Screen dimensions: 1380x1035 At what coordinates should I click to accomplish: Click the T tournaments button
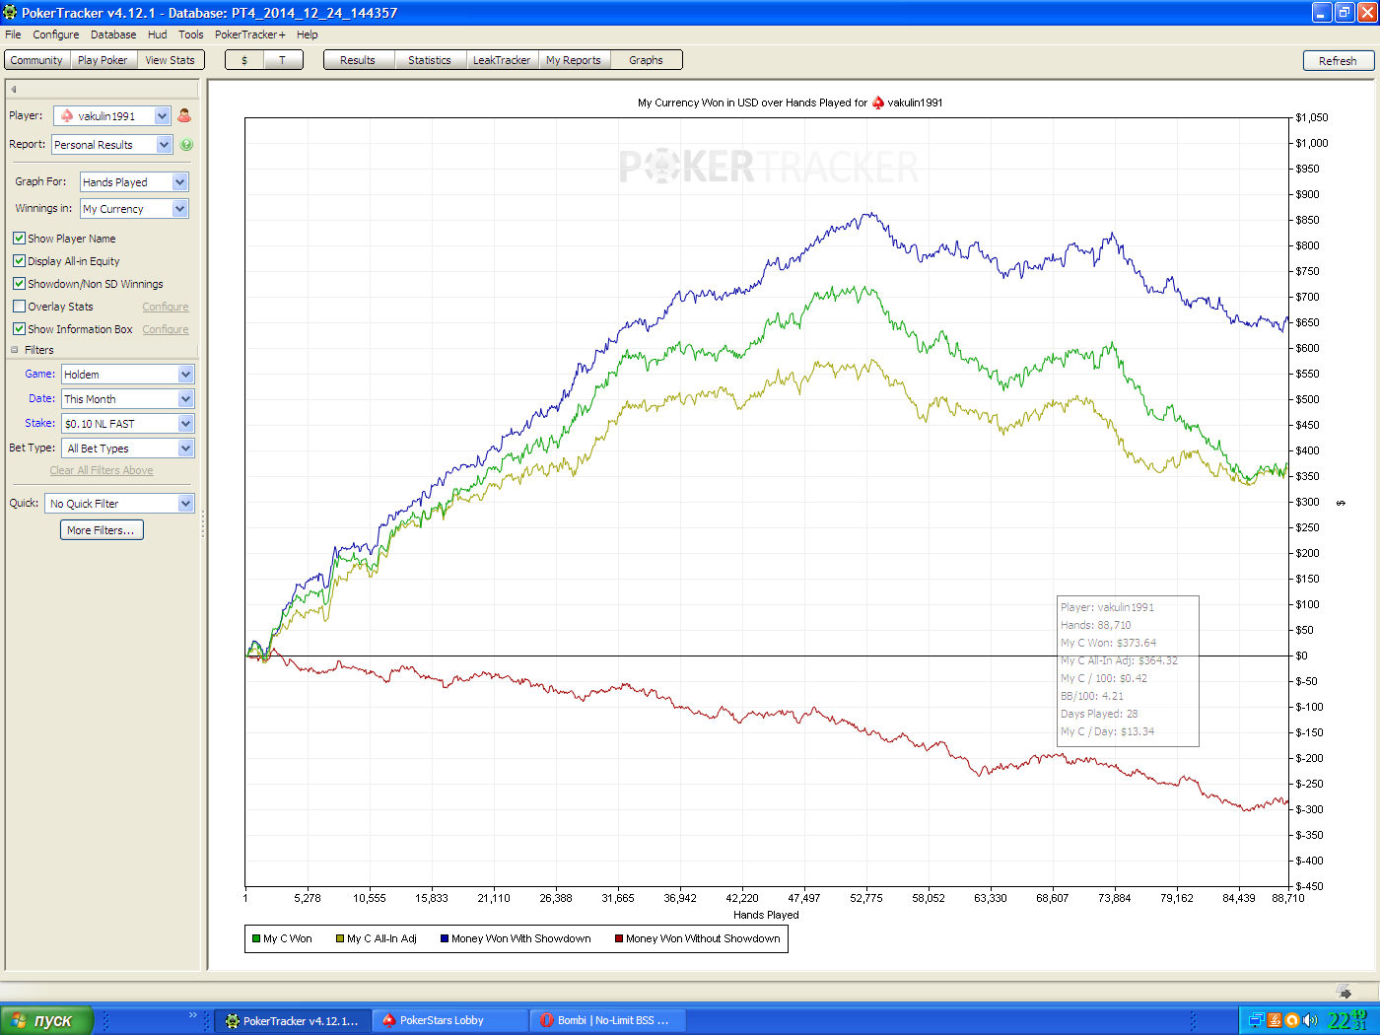(282, 60)
